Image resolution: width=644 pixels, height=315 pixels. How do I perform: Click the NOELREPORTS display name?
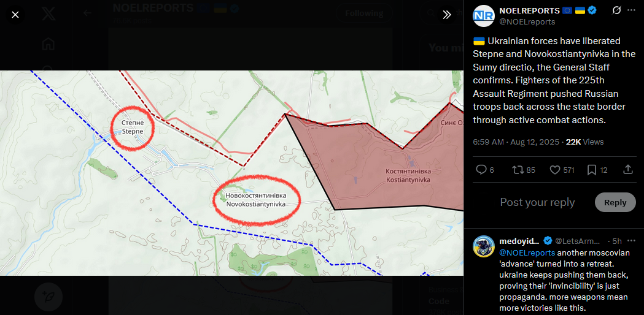(529, 10)
